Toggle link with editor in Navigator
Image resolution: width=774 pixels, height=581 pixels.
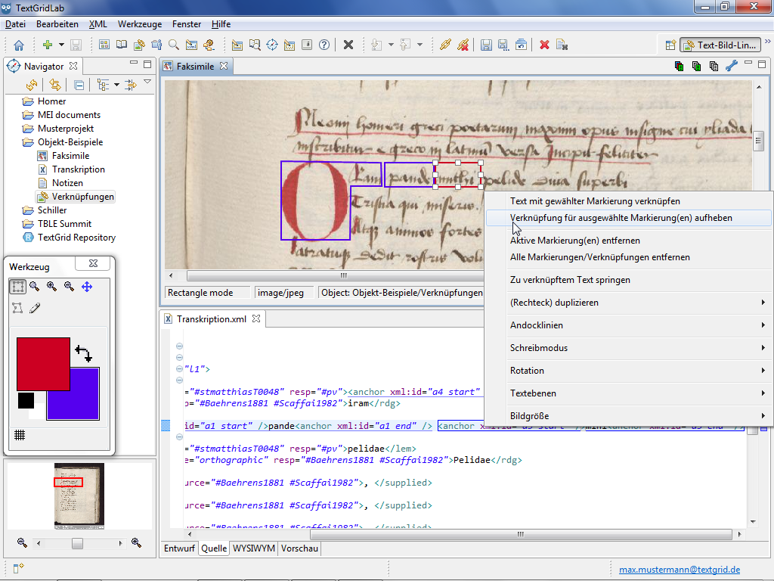55,85
